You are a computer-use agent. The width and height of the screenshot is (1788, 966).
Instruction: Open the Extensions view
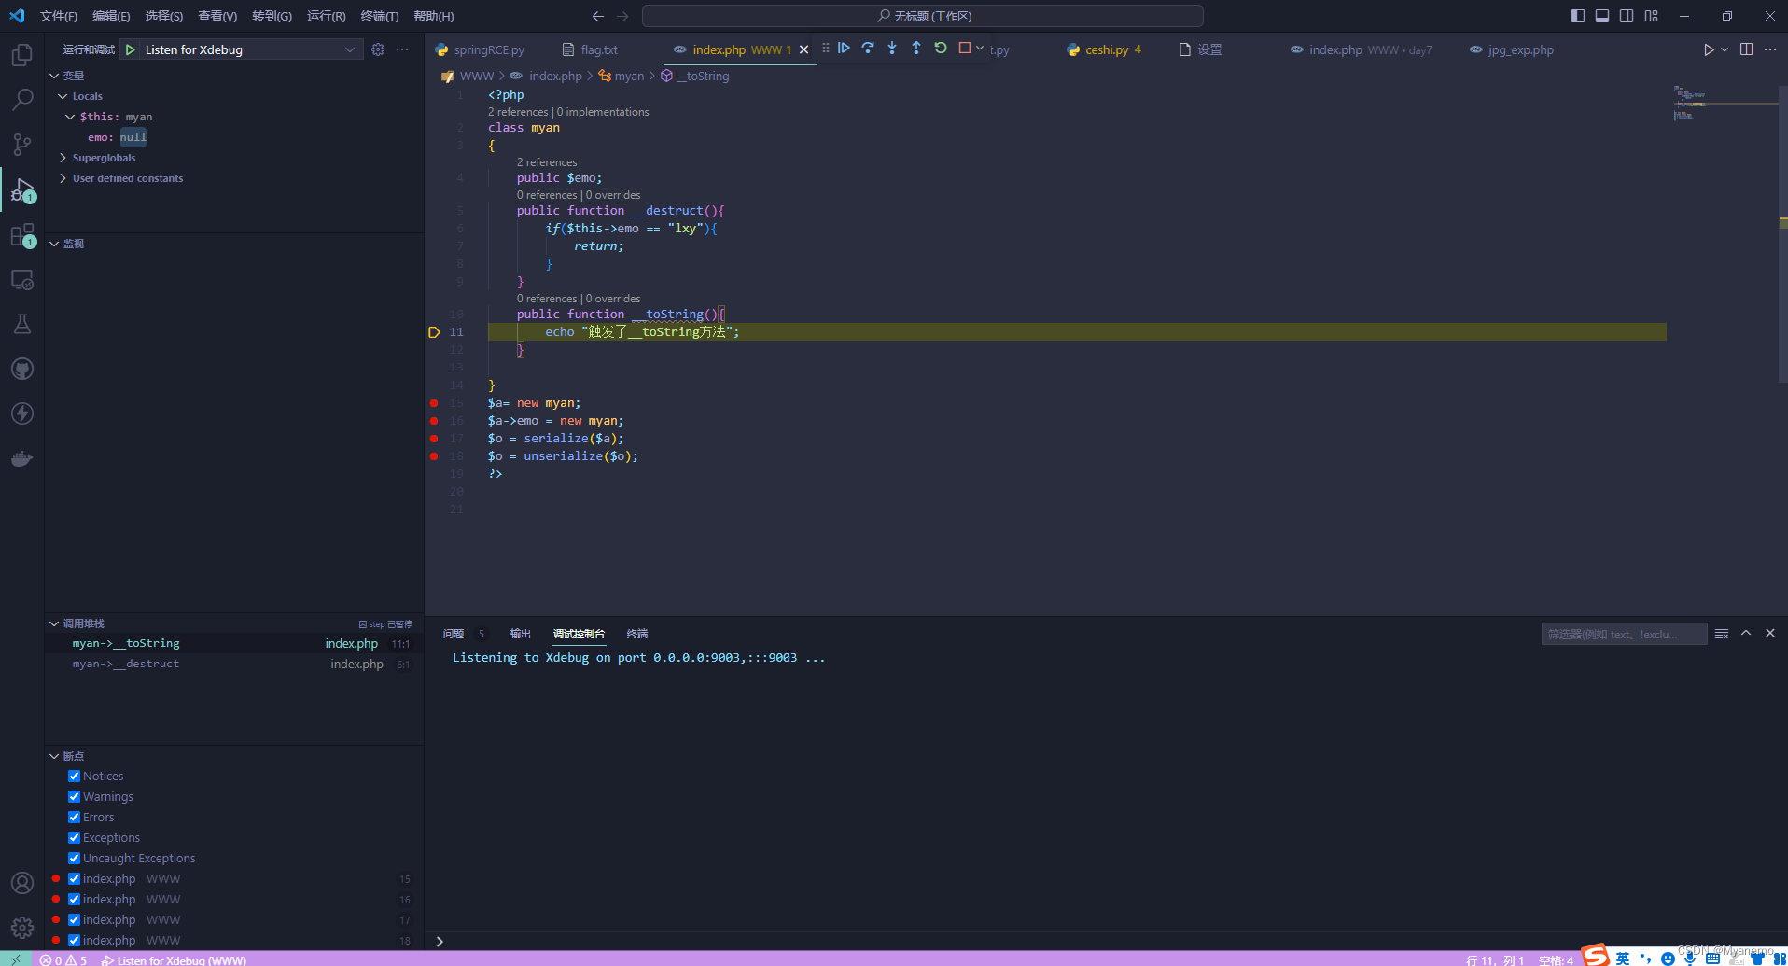click(21, 234)
